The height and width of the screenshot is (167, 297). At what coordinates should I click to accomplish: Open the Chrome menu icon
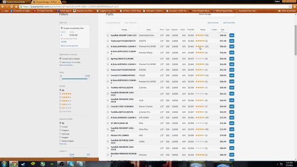[295, 6]
